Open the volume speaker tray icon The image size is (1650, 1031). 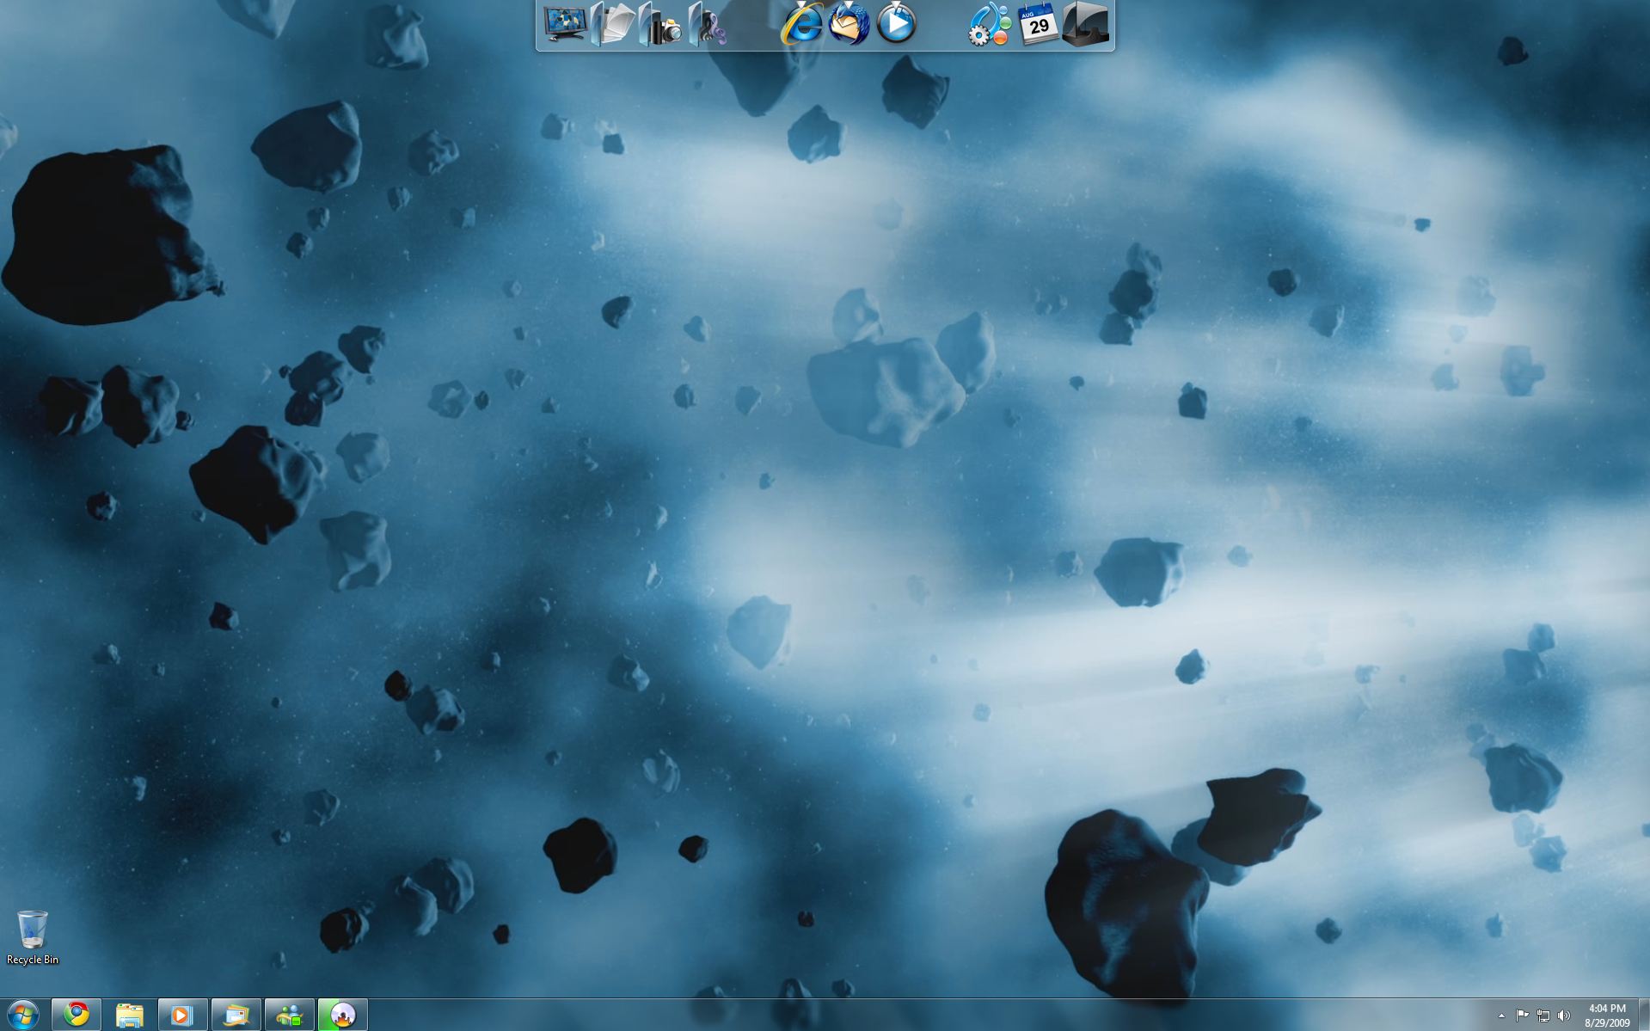(1564, 1016)
